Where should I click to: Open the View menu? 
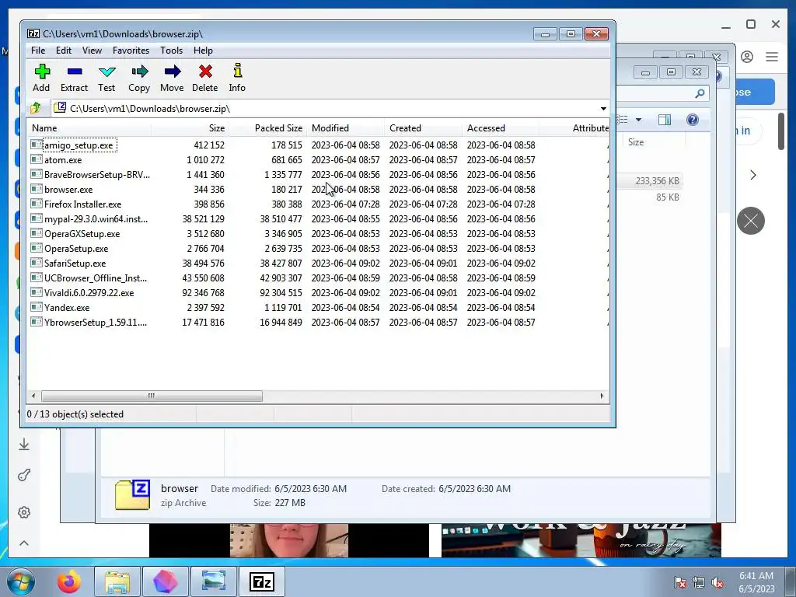pos(92,51)
